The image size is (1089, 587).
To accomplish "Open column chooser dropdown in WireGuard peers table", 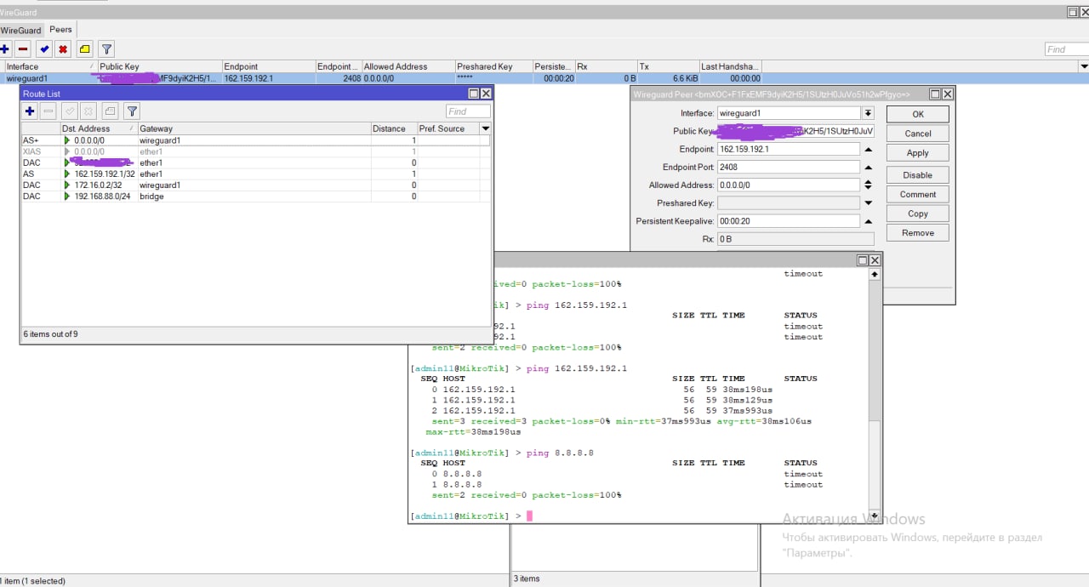I will pyautogui.click(x=1083, y=66).
